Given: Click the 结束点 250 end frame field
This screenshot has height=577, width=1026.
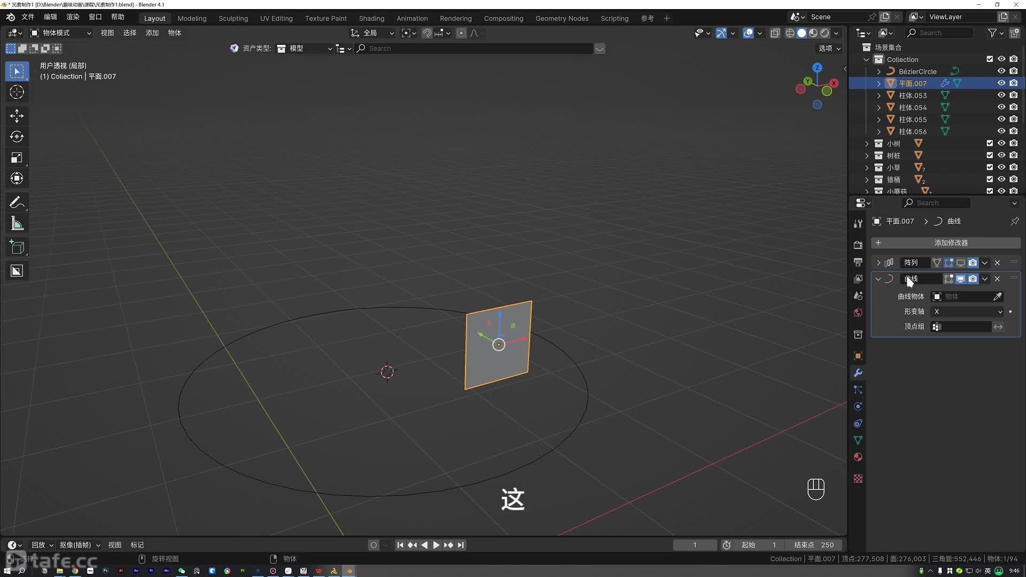Looking at the screenshot, I should pyautogui.click(x=813, y=545).
